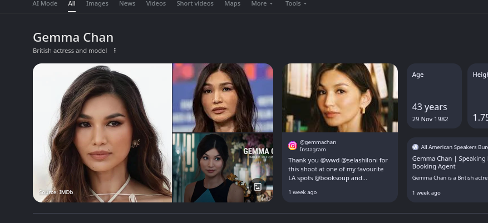Viewport: 488px width, 223px height.
Task: Switch to the News tab
Action: [127, 4]
